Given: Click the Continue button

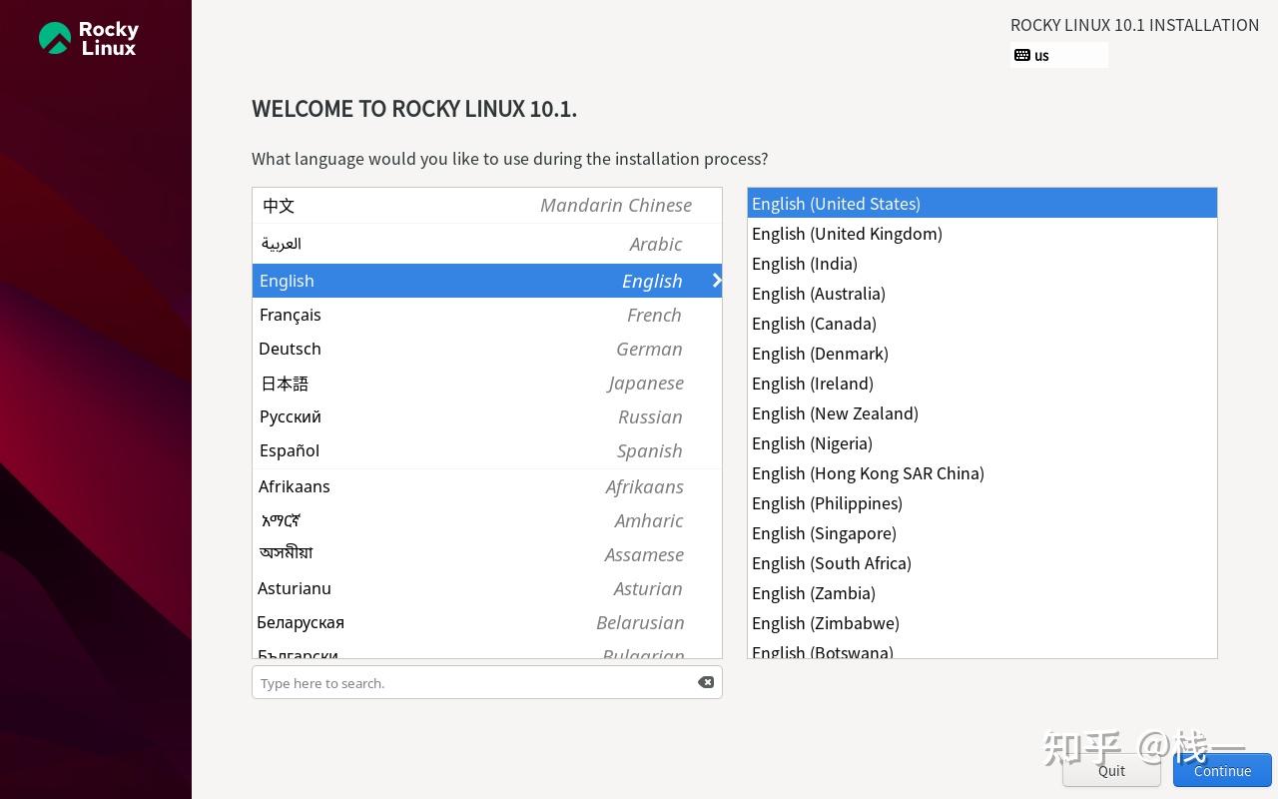Looking at the screenshot, I should [x=1222, y=770].
